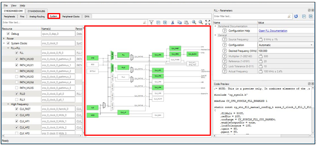Open the File menu

[5, 5]
